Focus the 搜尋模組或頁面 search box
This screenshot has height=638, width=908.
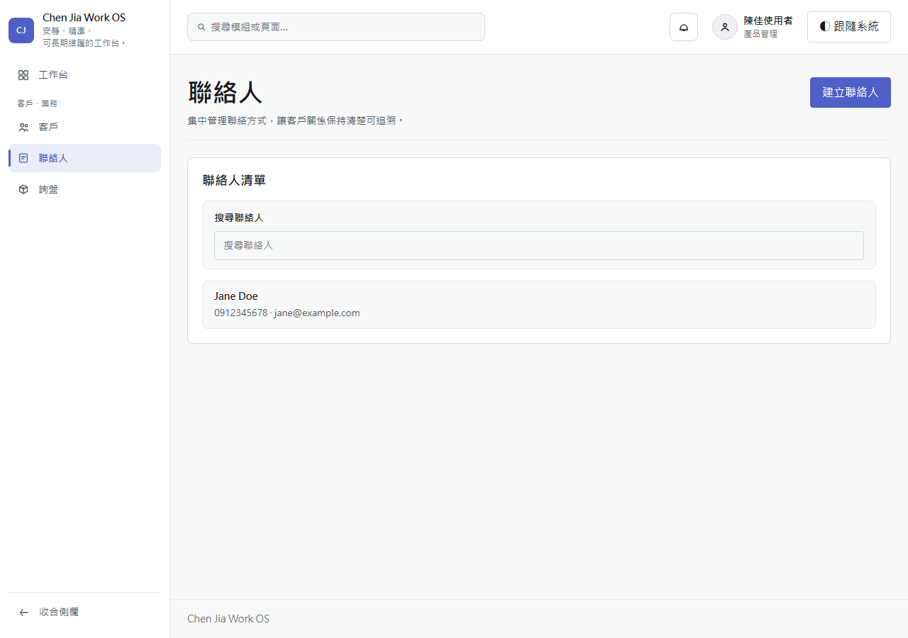pos(336,27)
